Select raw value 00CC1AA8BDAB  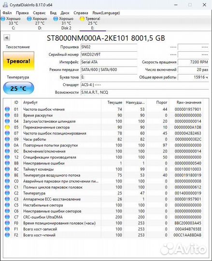coord(187,235)
